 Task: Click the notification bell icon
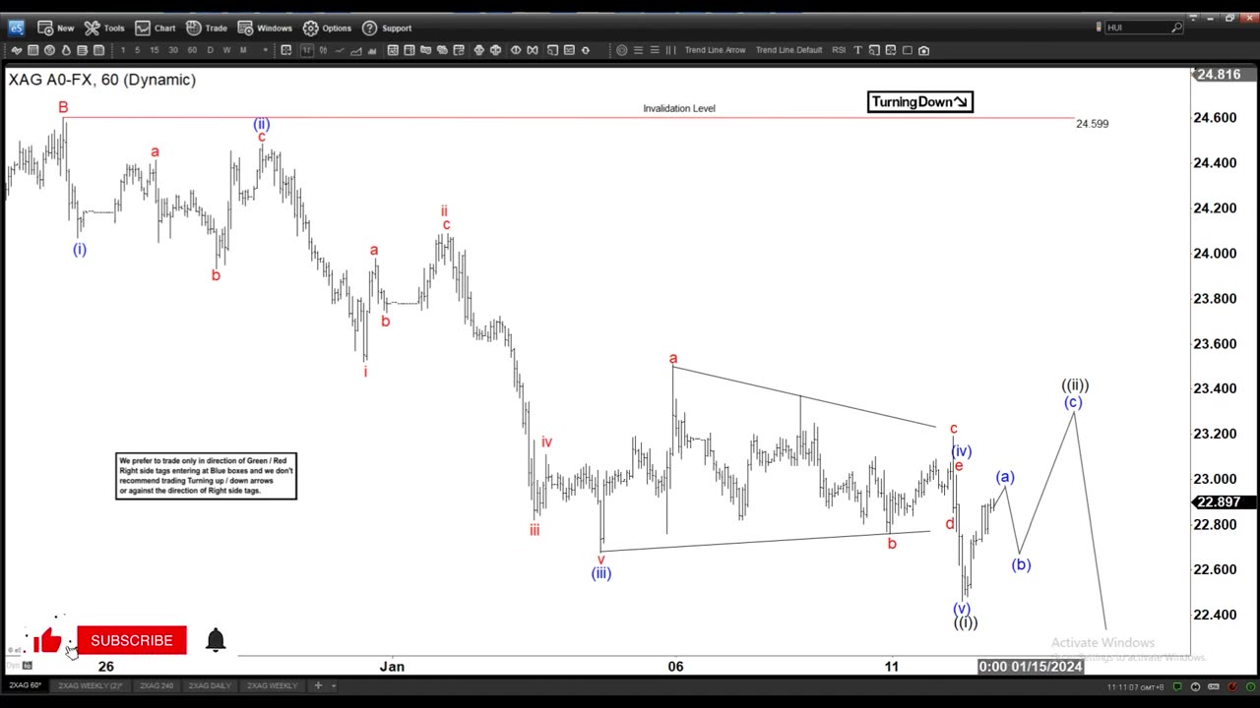216,640
